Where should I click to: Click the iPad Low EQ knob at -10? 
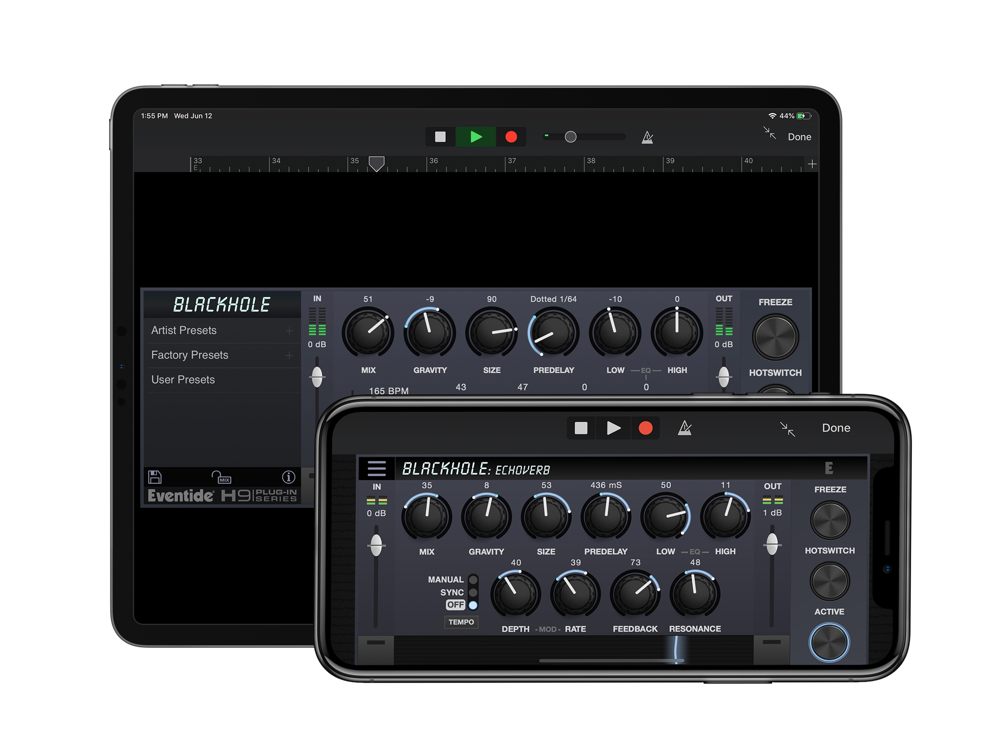(615, 332)
